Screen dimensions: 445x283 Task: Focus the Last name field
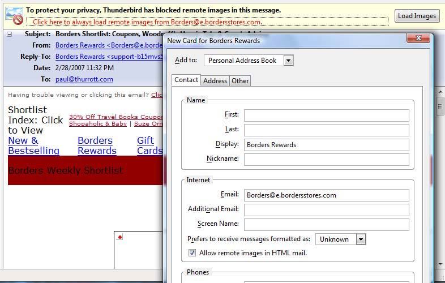coord(326,130)
